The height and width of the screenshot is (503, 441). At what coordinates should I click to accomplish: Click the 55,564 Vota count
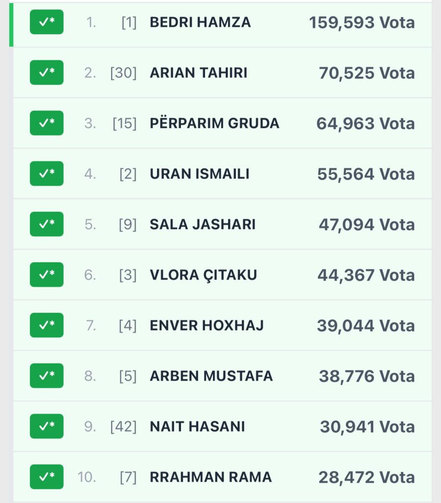coord(366,174)
